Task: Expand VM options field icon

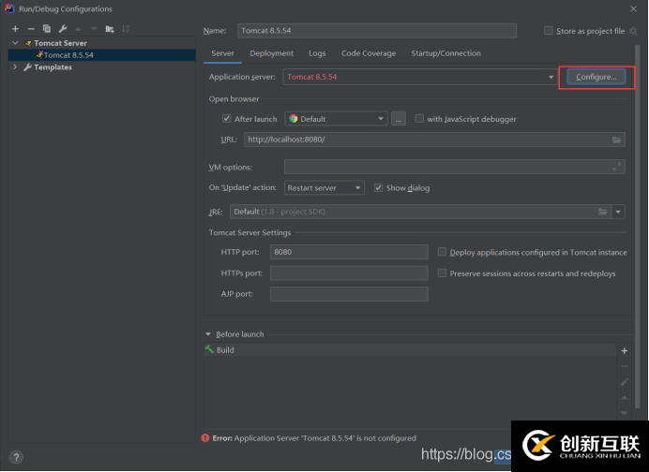Action: 617,167
